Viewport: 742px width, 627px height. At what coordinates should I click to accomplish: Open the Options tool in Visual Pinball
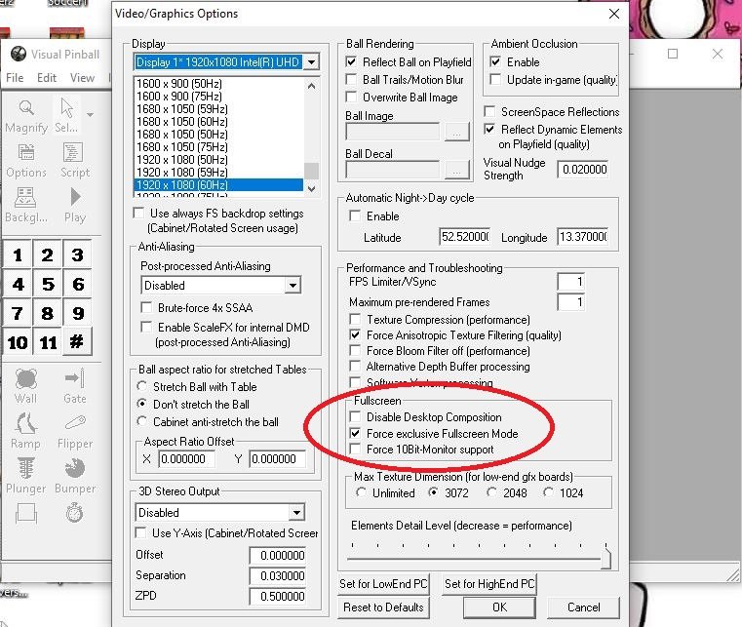pos(26,161)
